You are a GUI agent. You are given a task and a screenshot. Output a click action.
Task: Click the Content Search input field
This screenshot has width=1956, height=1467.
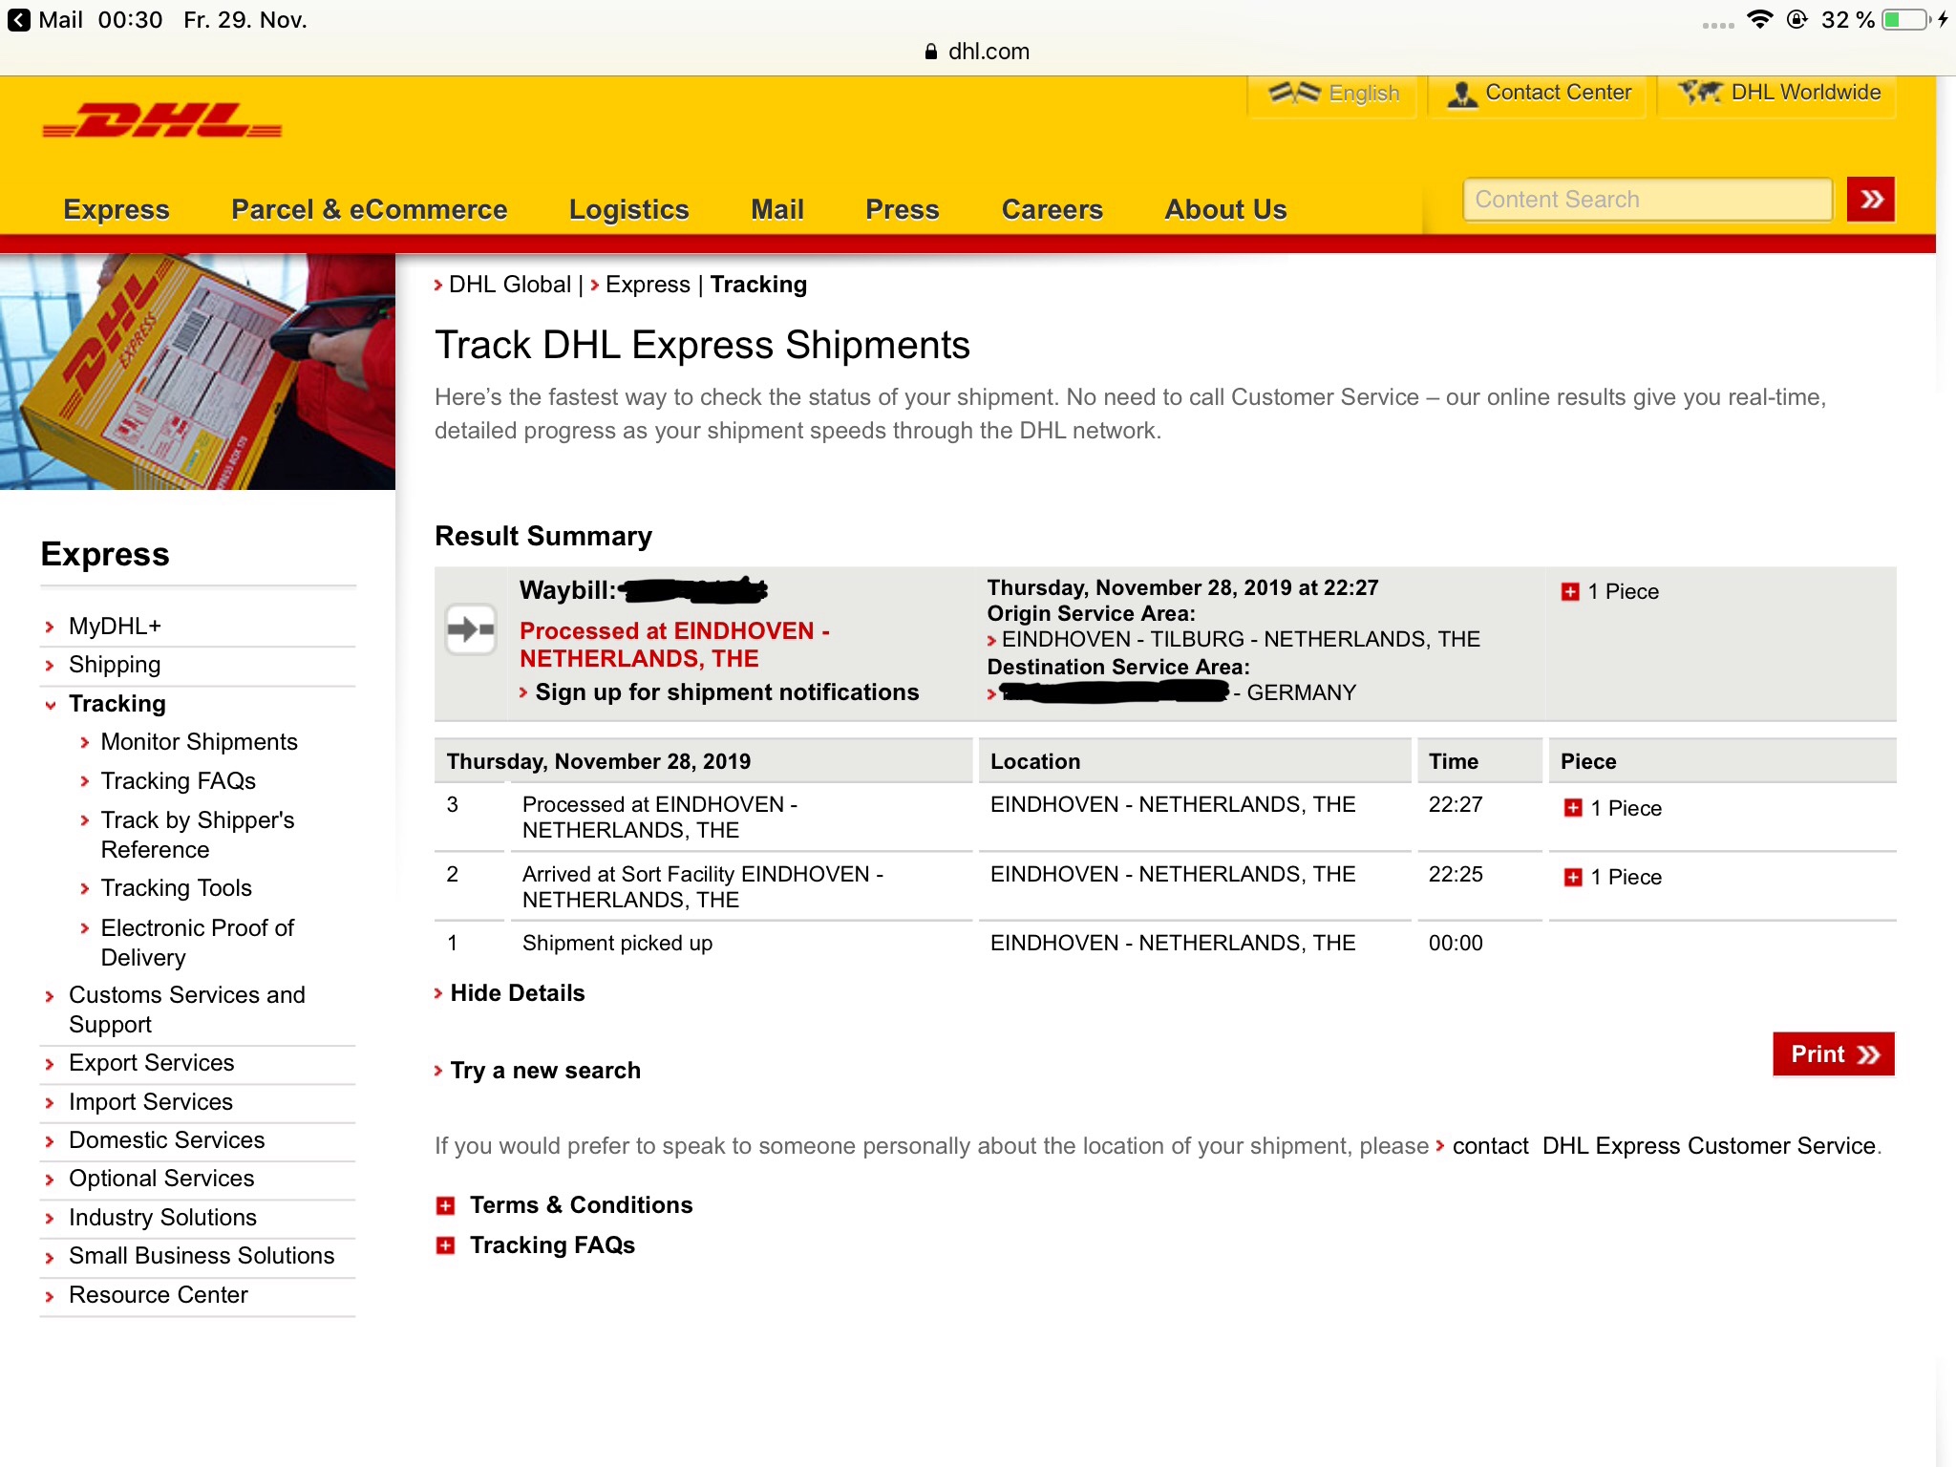pyautogui.click(x=1647, y=200)
